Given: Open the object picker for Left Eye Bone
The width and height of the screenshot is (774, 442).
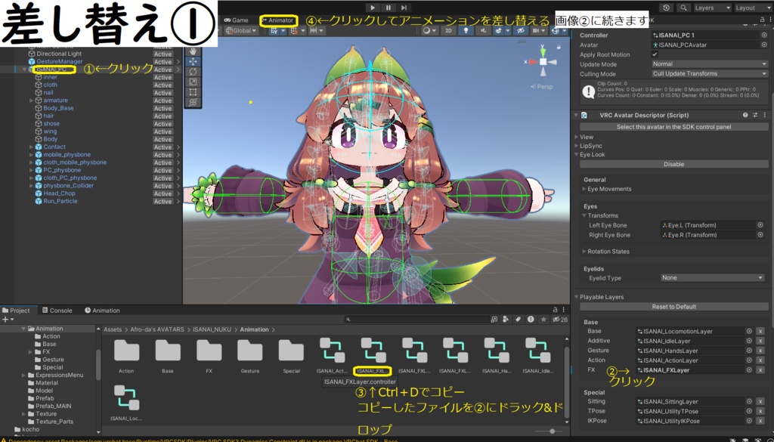Looking at the screenshot, I should pyautogui.click(x=761, y=224).
